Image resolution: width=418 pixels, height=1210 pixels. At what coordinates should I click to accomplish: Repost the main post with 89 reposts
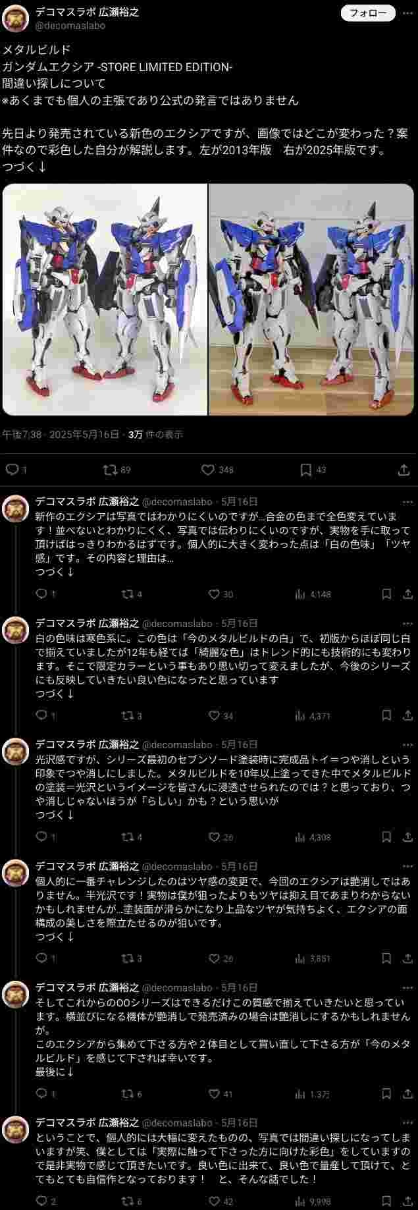(x=118, y=470)
